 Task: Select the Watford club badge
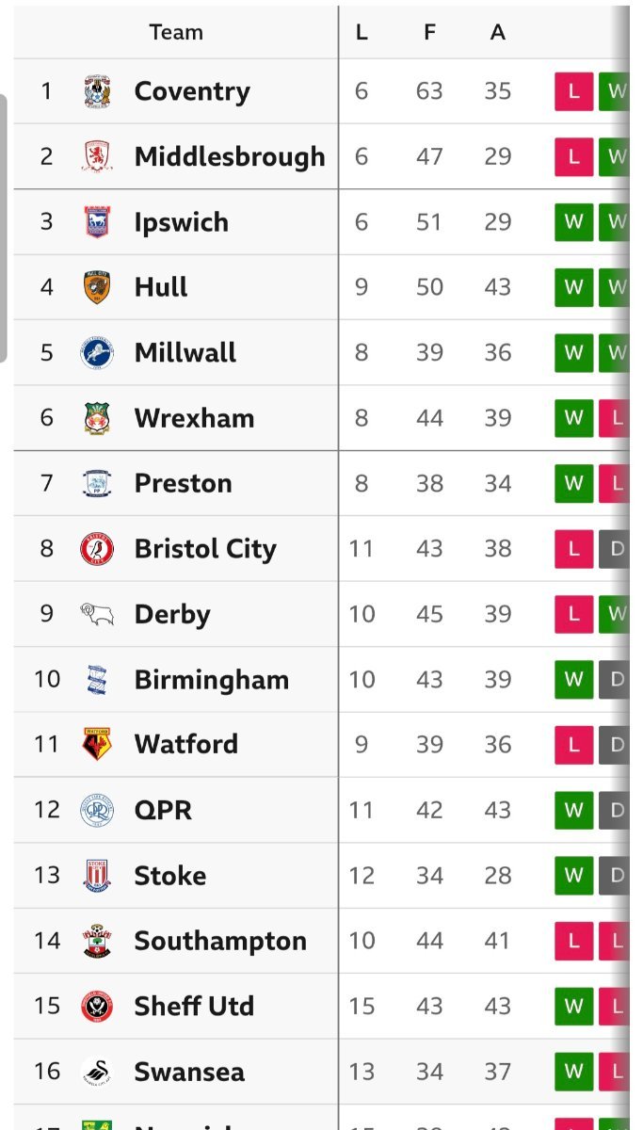click(97, 745)
